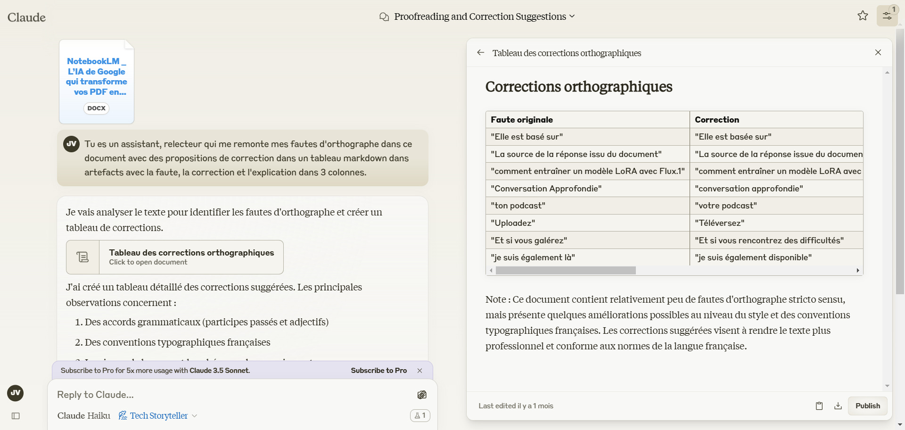Star this conversation
This screenshot has width=905, height=430.
tap(863, 16)
